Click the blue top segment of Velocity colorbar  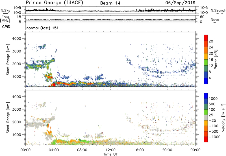tap(206, 95)
